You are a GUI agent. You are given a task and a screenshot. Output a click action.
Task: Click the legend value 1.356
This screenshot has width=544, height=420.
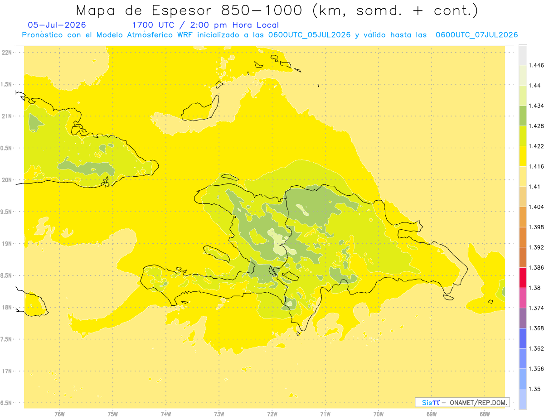pyautogui.click(x=536, y=369)
